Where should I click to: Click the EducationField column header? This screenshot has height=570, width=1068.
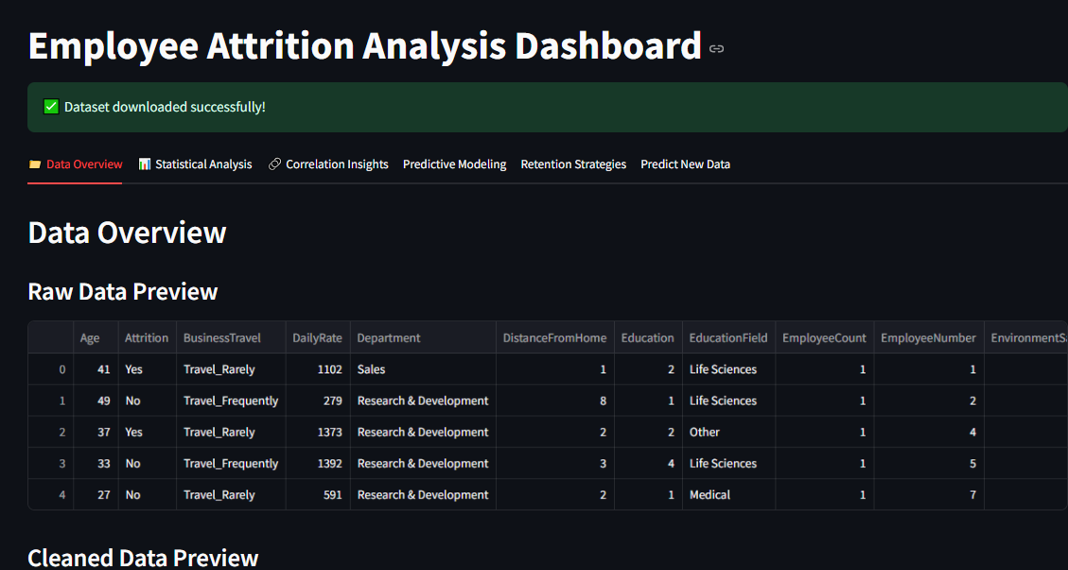[x=728, y=337]
